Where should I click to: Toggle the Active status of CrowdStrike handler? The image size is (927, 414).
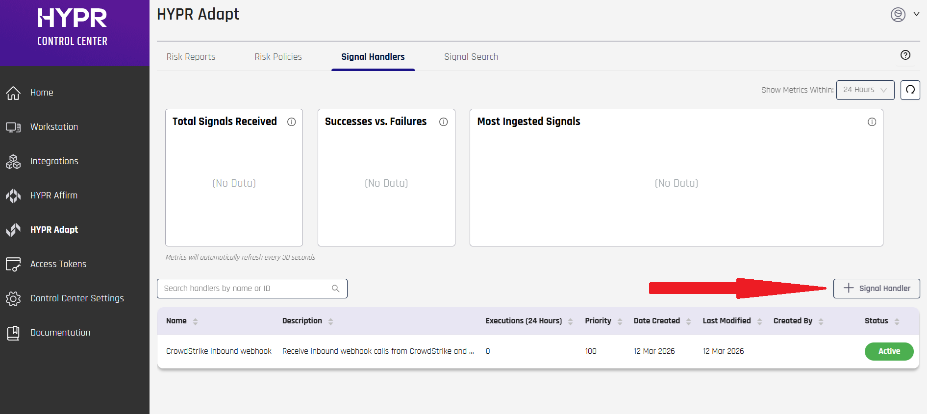pyautogui.click(x=888, y=351)
